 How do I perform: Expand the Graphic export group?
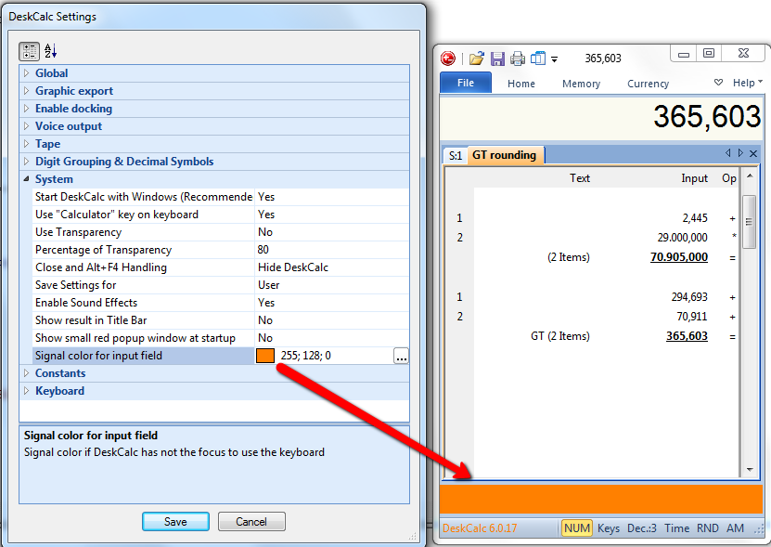[x=27, y=91]
